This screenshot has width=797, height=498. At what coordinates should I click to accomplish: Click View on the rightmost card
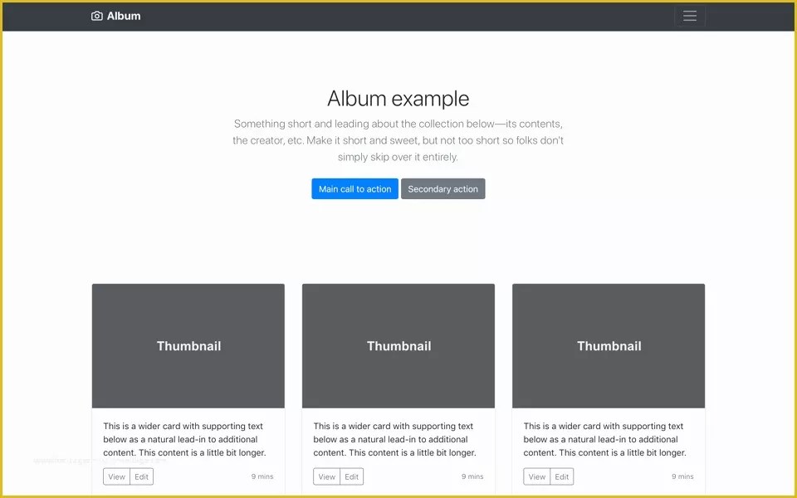tap(536, 476)
